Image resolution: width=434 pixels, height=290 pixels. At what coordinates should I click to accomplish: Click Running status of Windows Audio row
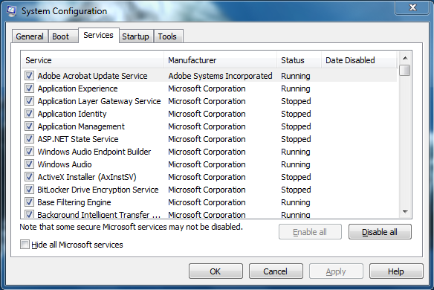tap(296, 164)
